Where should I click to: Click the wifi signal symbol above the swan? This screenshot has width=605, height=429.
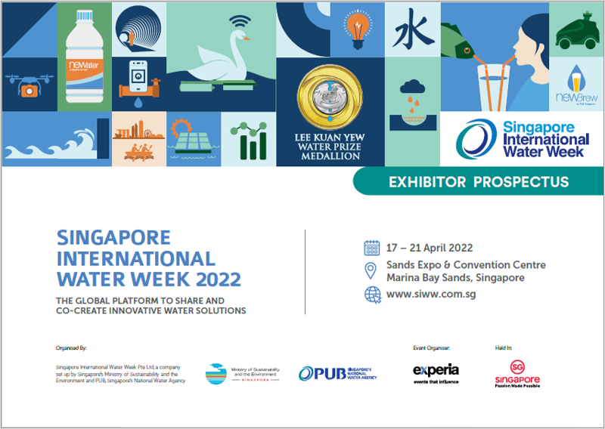[x=240, y=21]
